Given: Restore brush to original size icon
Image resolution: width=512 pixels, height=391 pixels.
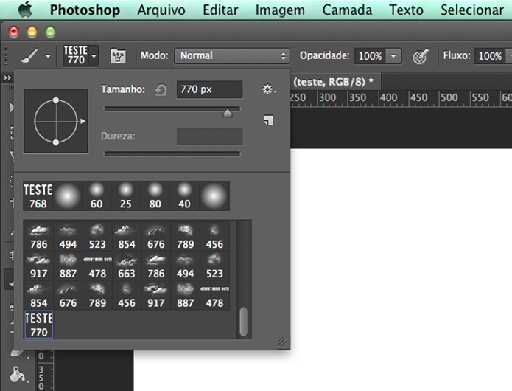Looking at the screenshot, I should coord(161,89).
